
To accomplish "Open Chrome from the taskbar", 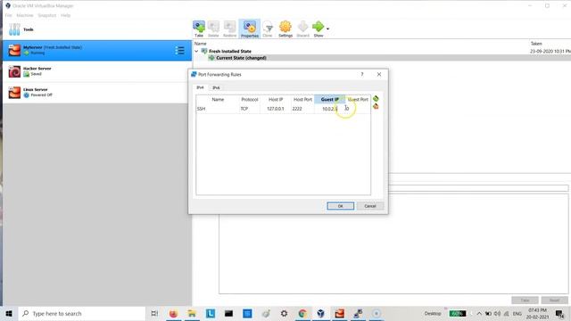I will click(x=302, y=313).
